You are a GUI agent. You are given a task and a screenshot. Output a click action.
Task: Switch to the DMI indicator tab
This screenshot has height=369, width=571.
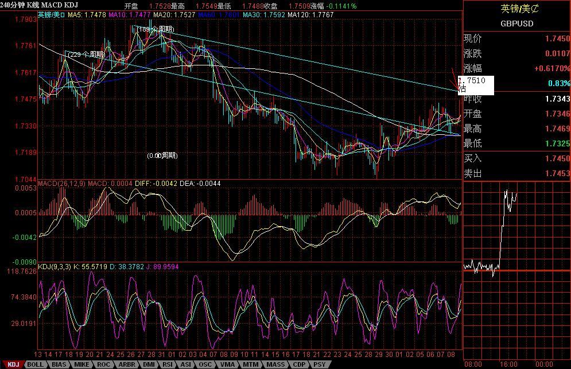tap(148, 364)
